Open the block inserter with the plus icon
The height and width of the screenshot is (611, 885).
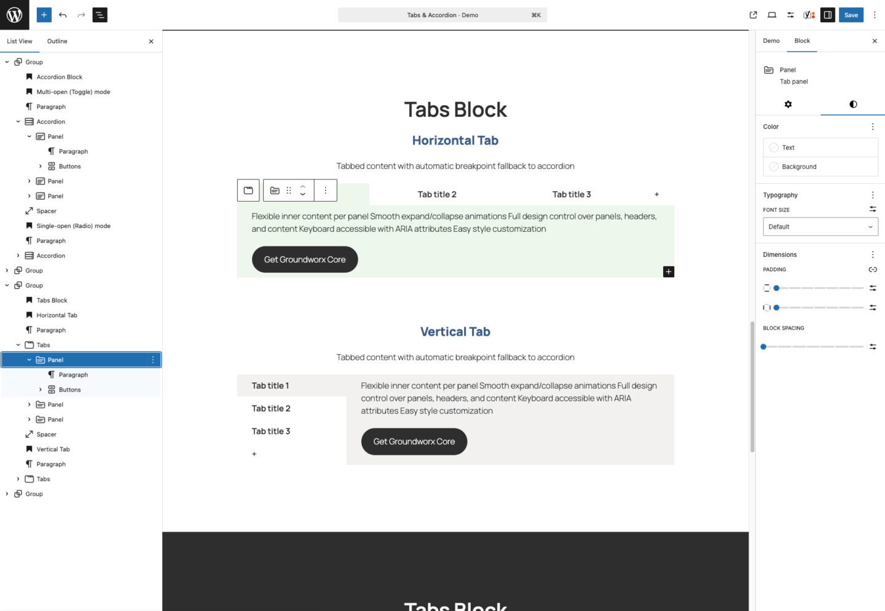(x=44, y=15)
